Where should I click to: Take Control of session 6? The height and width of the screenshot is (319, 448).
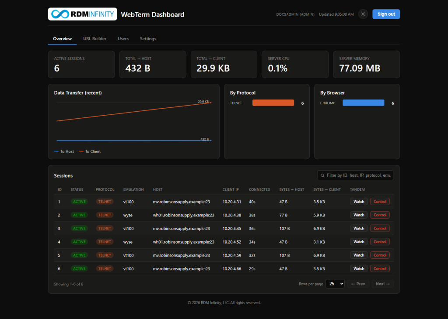coord(380,268)
